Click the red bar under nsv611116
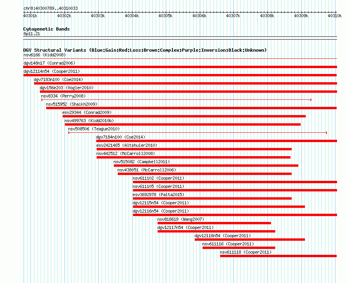This screenshot has height=283, width=348. (239, 248)
